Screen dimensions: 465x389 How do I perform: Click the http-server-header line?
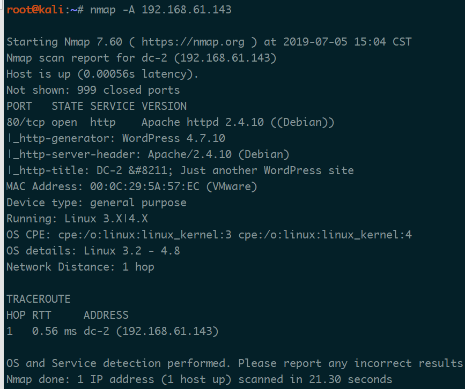(148, 154)
